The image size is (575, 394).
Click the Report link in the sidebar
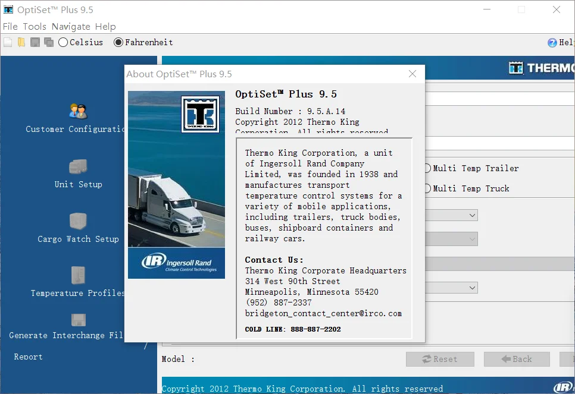(x=28, y=357)
